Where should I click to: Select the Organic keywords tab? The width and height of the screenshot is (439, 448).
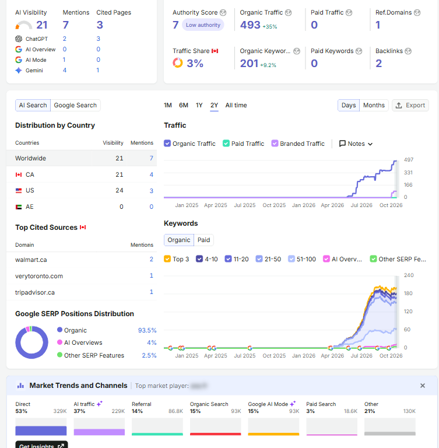tap(179, 240)
